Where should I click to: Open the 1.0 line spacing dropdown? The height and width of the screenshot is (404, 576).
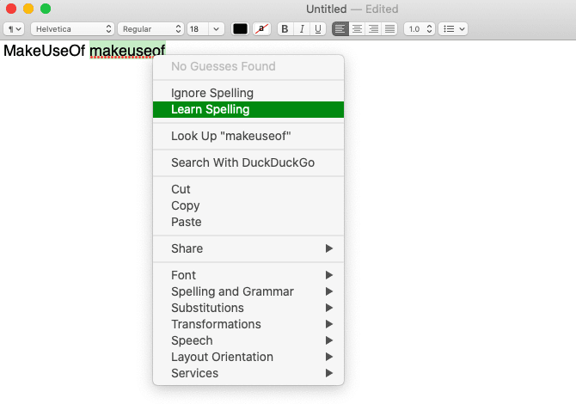point(419,29)
